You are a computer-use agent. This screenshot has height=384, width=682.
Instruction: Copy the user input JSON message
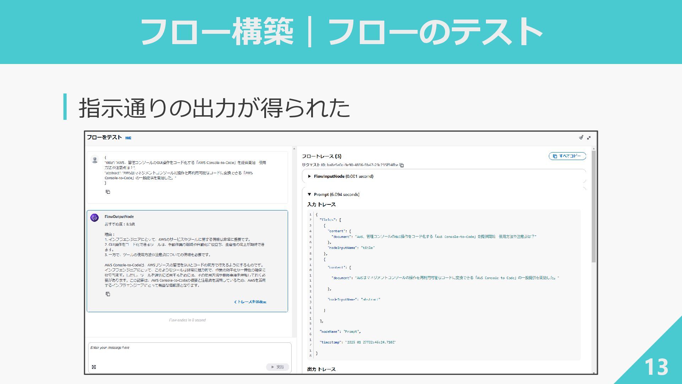click(x=108, y=192)
